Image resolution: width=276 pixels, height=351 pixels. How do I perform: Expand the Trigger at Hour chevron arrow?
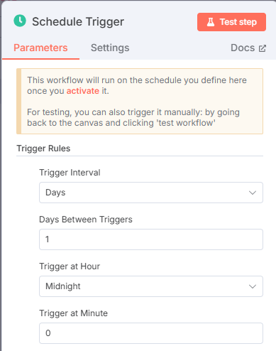(x=253, y=286)
